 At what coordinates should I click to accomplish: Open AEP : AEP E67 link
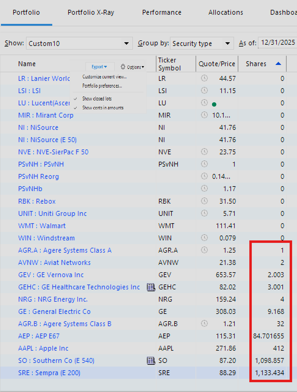click(39, 336)
